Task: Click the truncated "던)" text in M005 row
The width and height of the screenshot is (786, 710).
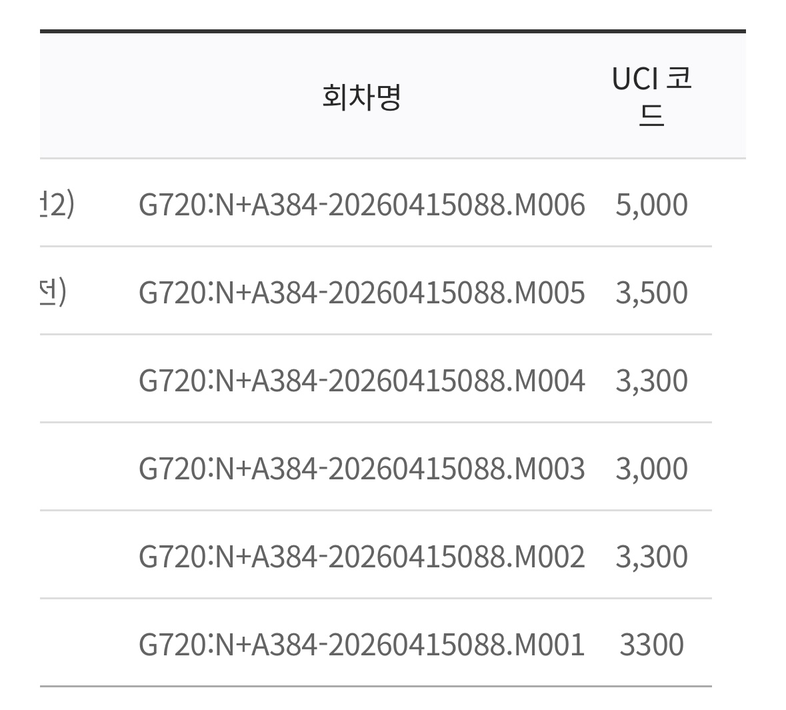Action: coord(54,293)
